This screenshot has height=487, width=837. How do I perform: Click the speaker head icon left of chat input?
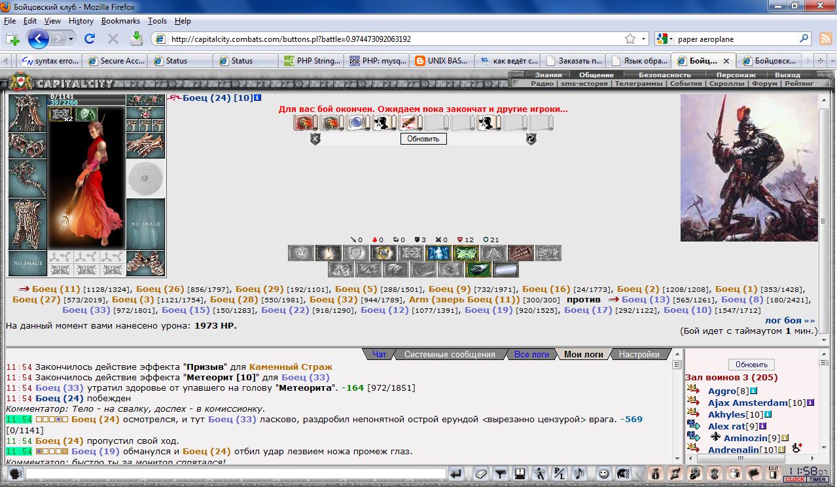coord(14,473)
